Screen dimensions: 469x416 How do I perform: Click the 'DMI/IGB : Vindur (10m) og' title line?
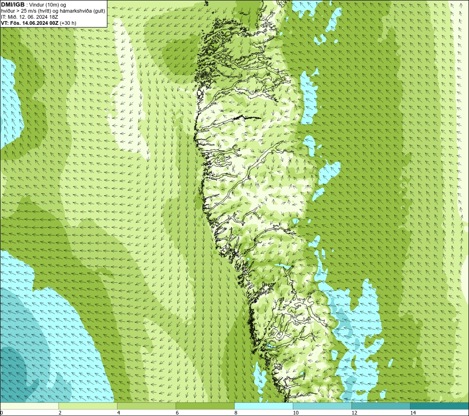[33, 5]
